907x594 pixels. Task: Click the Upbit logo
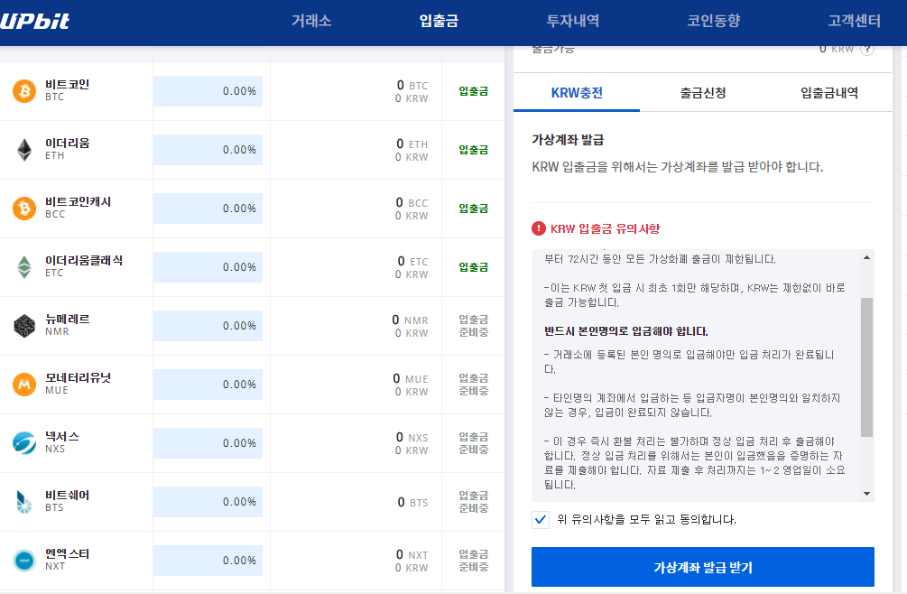[x=34, y=22]
